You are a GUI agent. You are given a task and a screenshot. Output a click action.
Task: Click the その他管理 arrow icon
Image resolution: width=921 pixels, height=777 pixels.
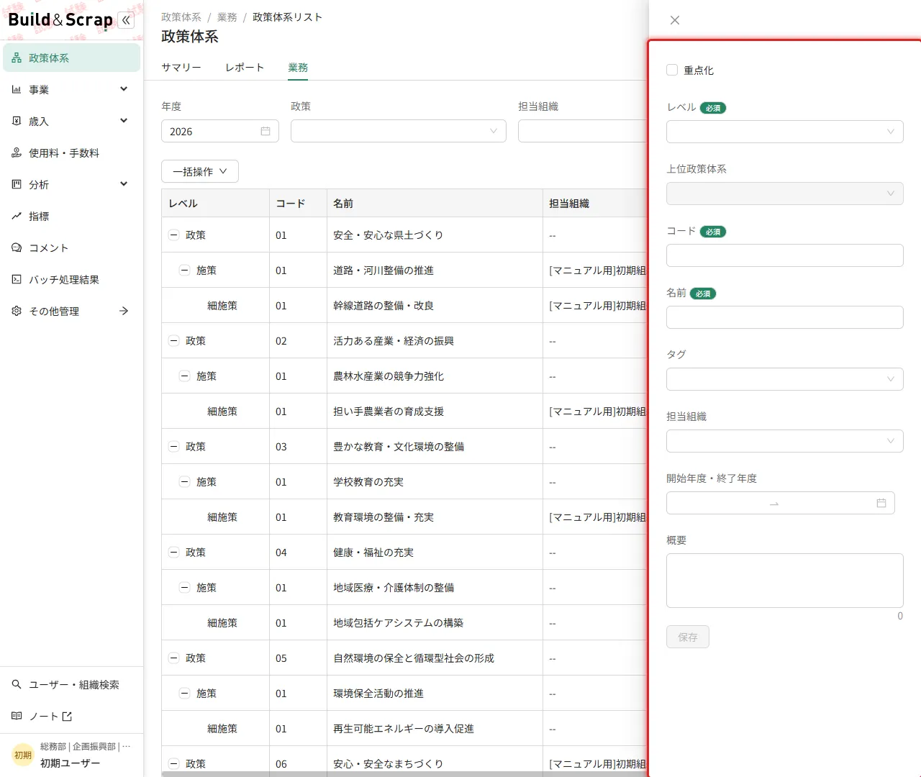coord(124,312)
